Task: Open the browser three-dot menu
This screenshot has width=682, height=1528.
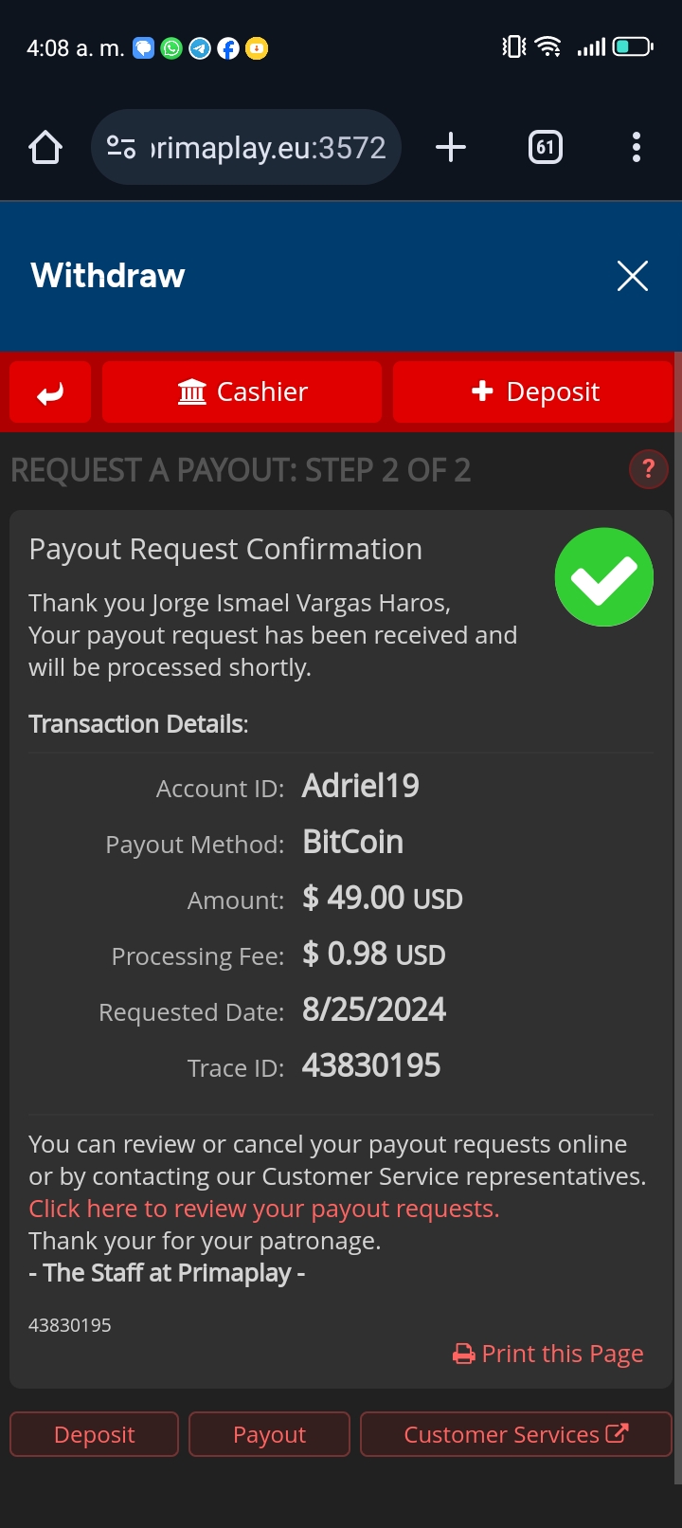Action: (x=636, y=148)
